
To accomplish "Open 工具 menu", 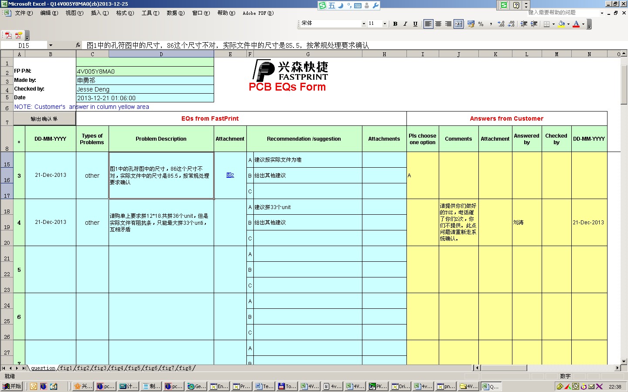I will [x=150, y=13].
